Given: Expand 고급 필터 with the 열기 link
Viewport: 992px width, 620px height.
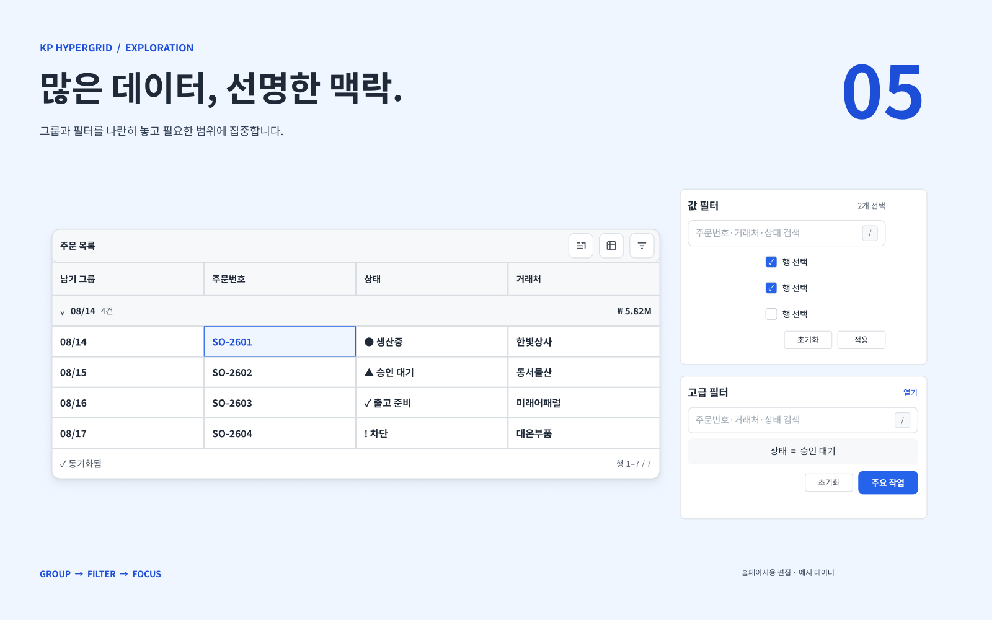Looking at the screenshot, I should tap(910, 392).
